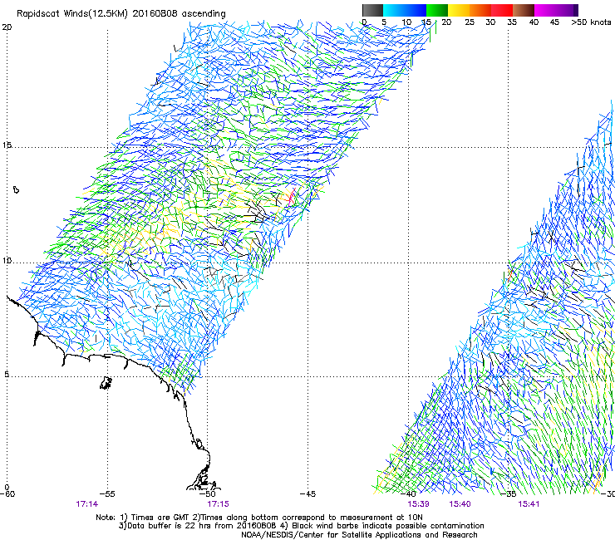Select the brown 35-40 knots legend swatch

[x=524, y=10]
